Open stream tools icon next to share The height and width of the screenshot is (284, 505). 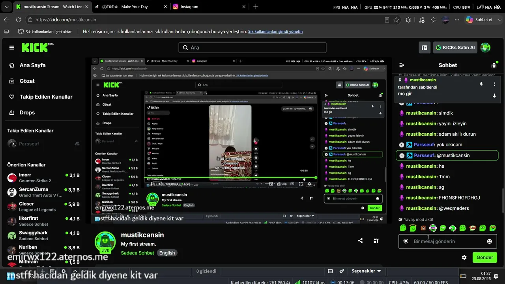[x=376, y=241]
